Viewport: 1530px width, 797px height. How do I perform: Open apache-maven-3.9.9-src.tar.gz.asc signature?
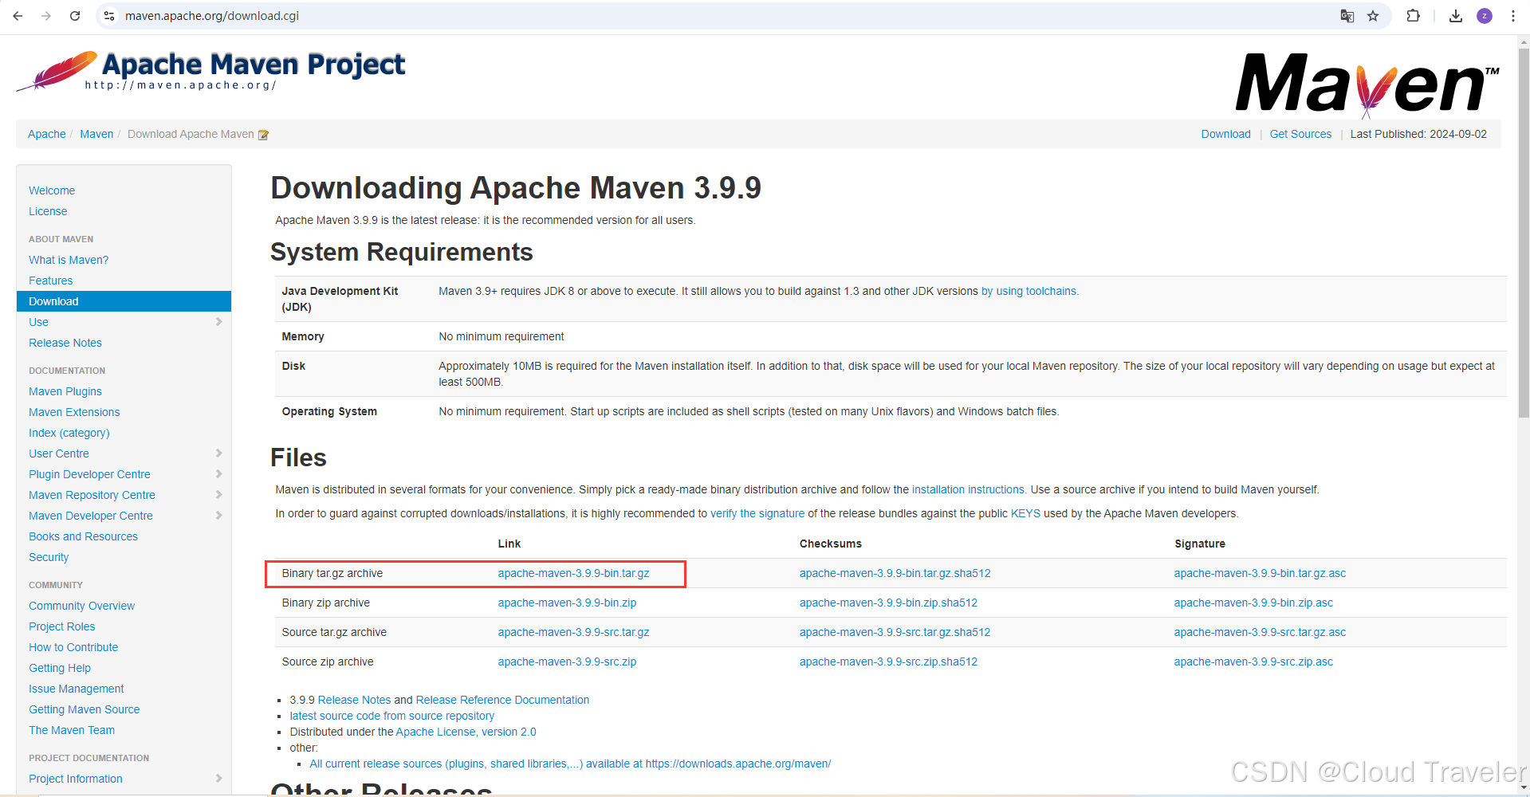[1260, 632]
